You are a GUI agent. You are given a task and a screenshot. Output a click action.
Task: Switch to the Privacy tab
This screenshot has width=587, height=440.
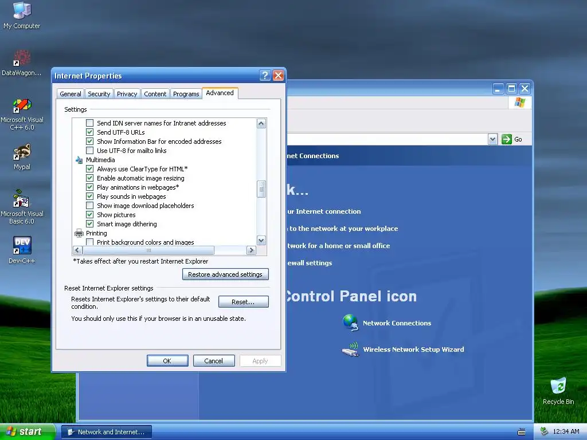(127, 94)
